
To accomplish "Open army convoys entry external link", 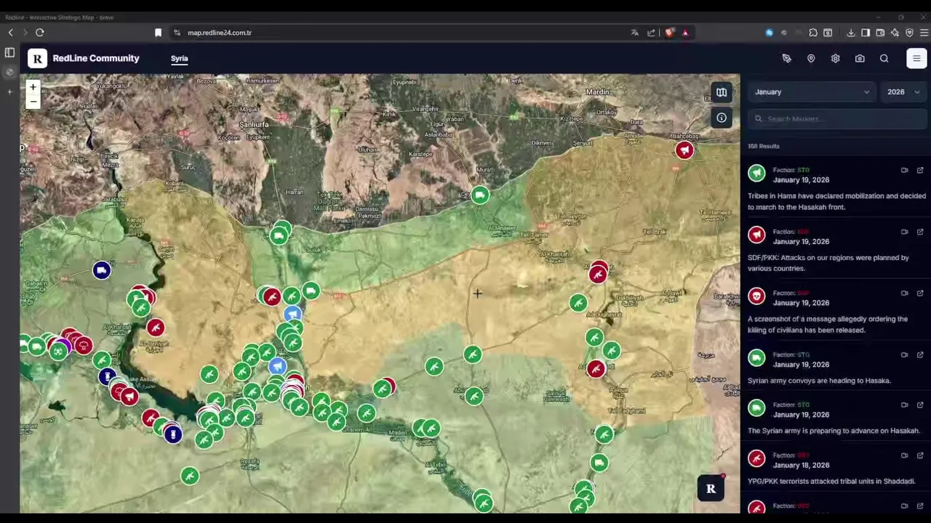I will [x=920, y=355].
